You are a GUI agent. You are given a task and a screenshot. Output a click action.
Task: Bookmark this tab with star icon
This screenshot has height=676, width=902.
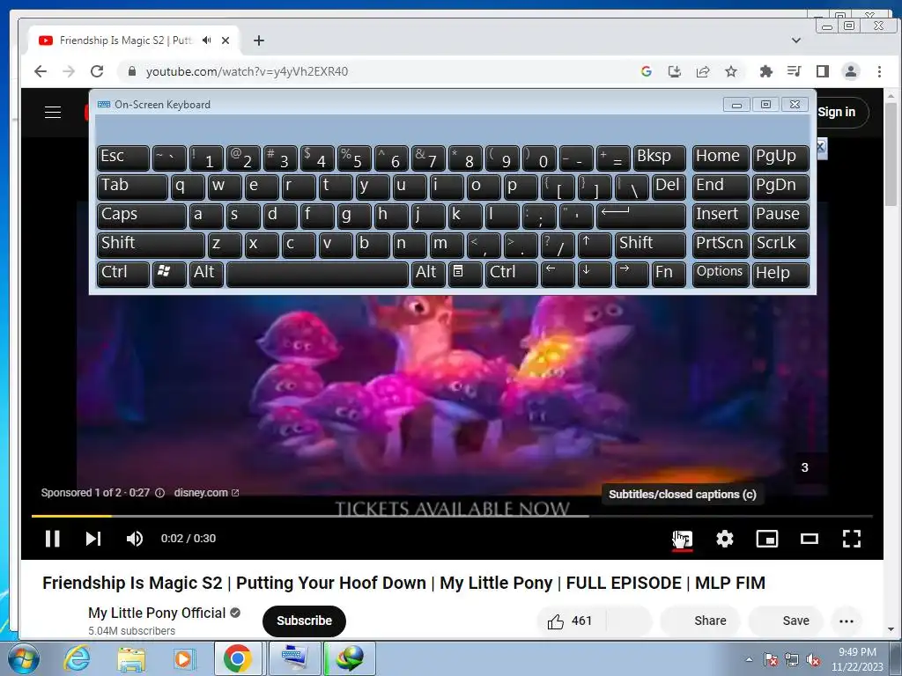[x=730, y=71]
